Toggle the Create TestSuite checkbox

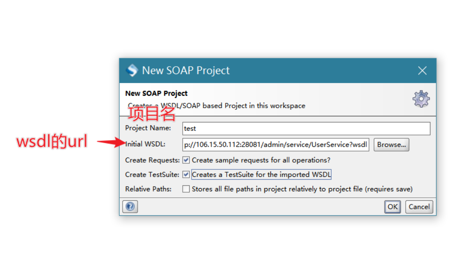[x=186, y=174]
